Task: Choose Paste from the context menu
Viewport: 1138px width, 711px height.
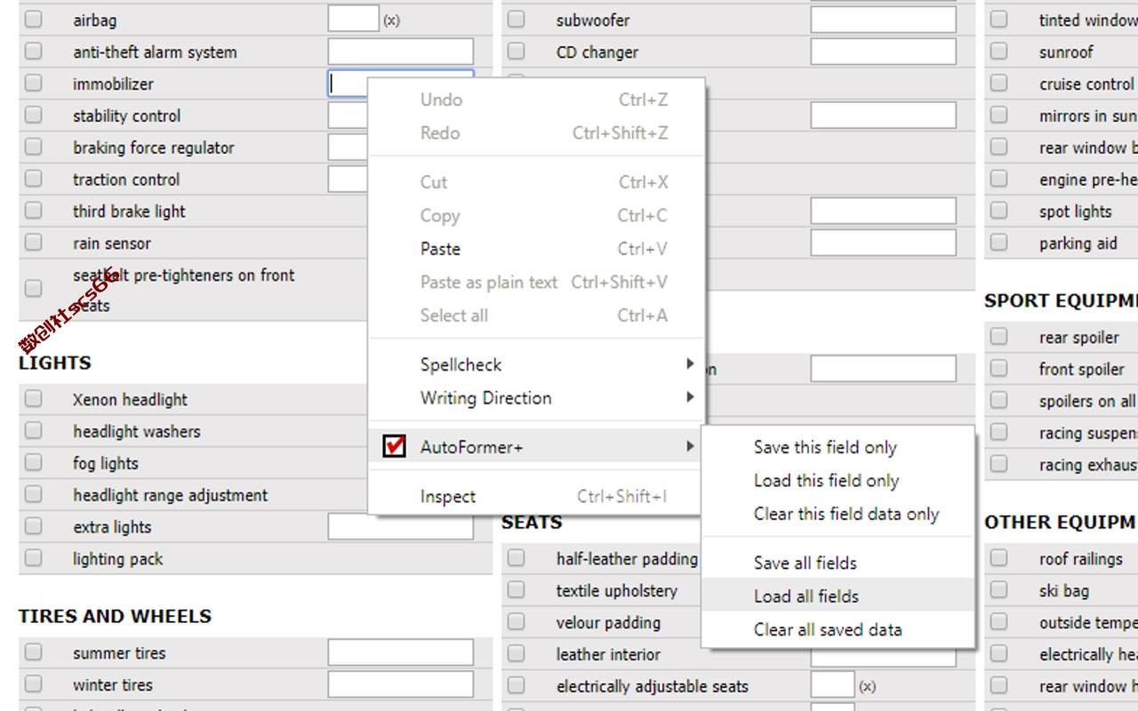Action: [x=537, y=249]
